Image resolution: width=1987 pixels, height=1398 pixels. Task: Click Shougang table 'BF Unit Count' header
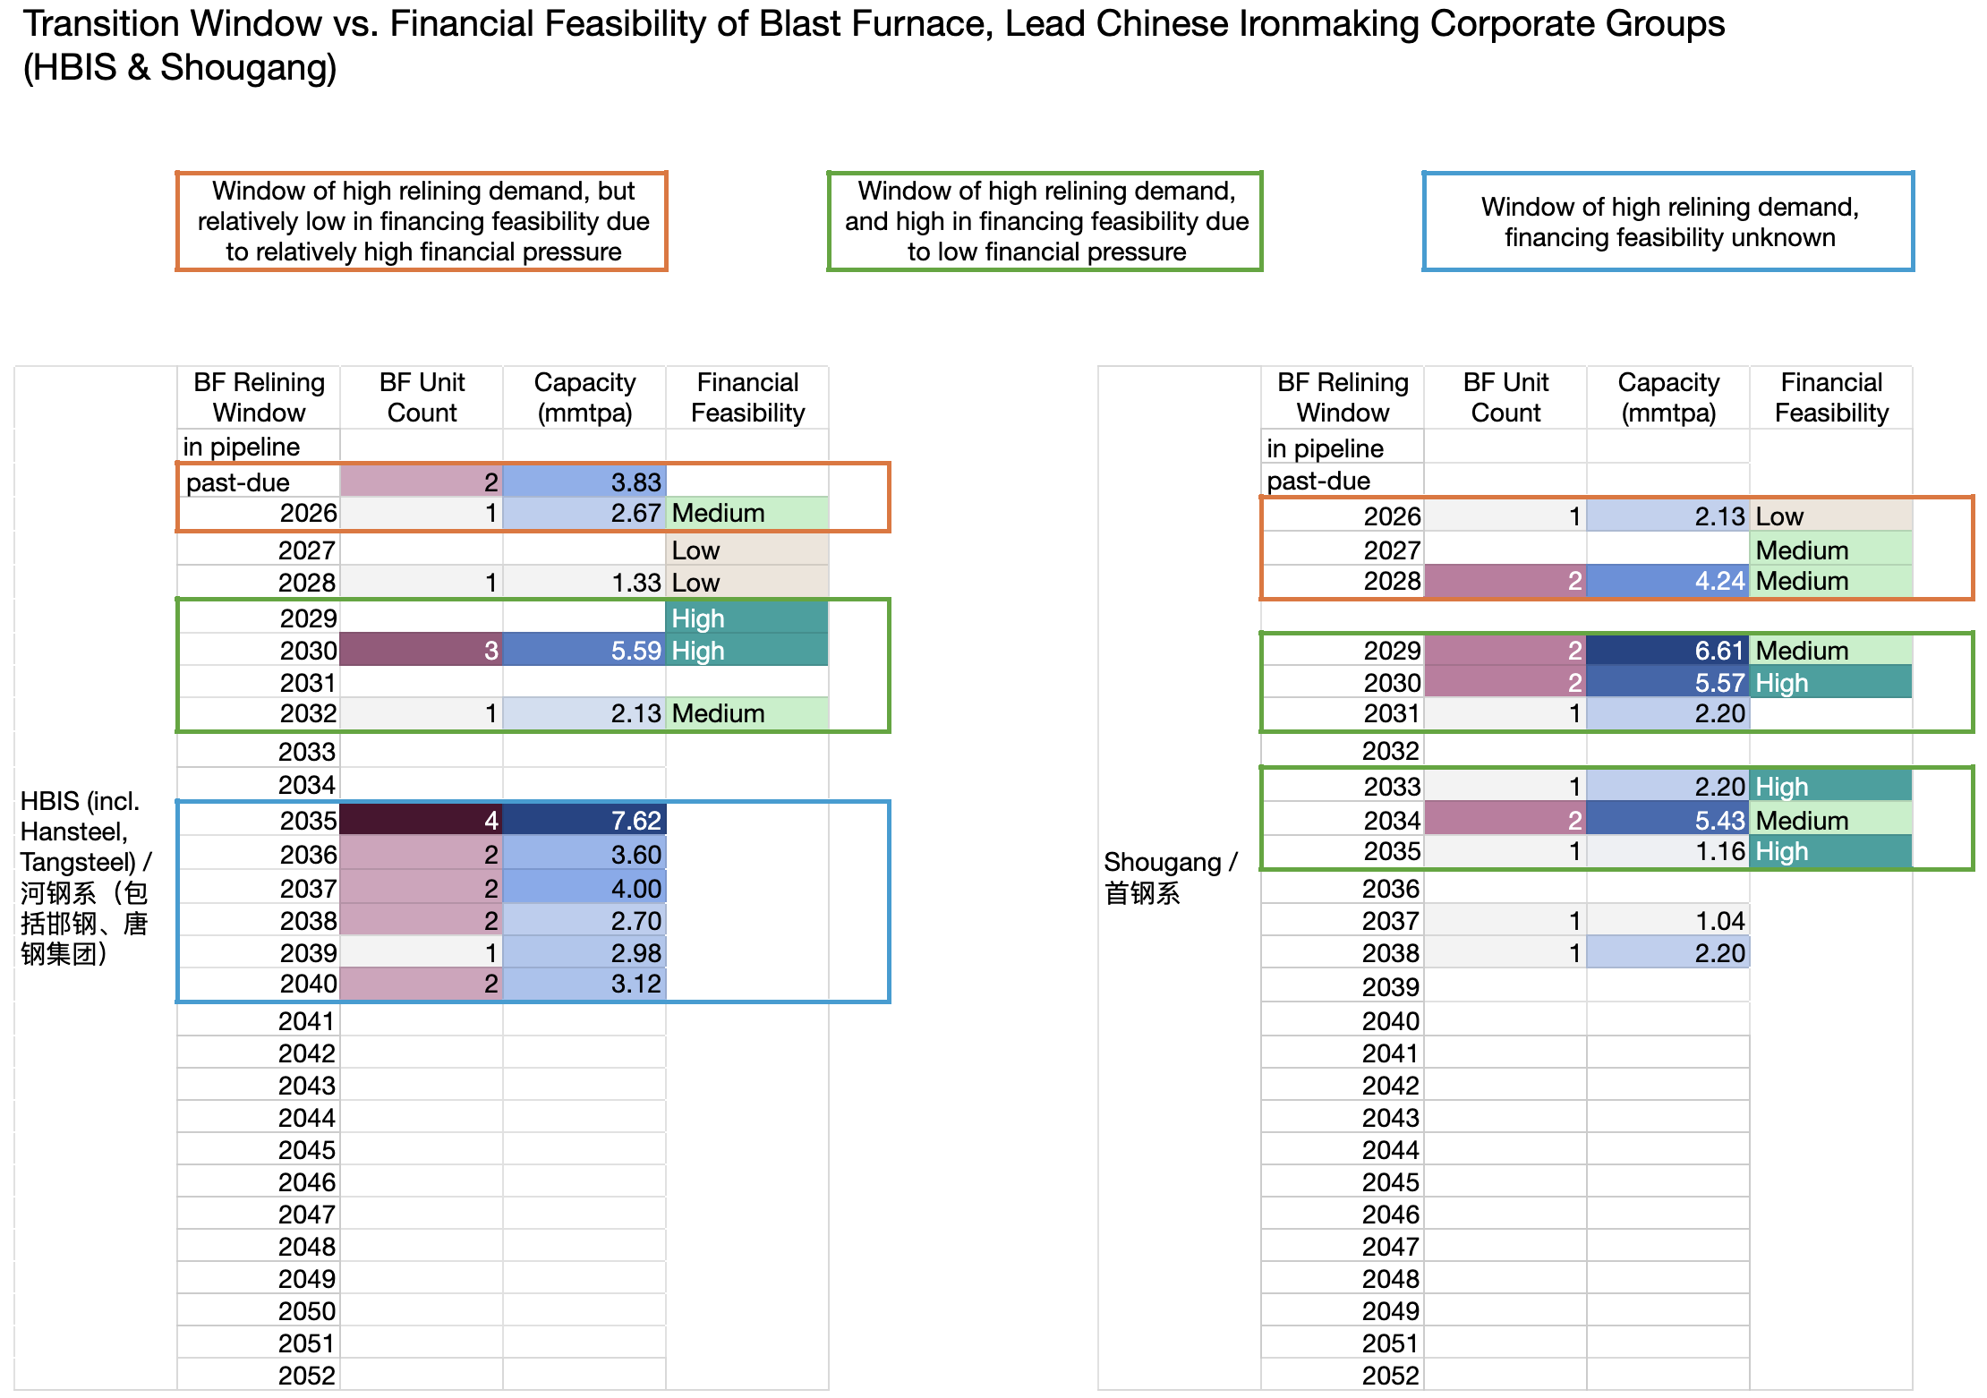click(x=1505, y=397)
